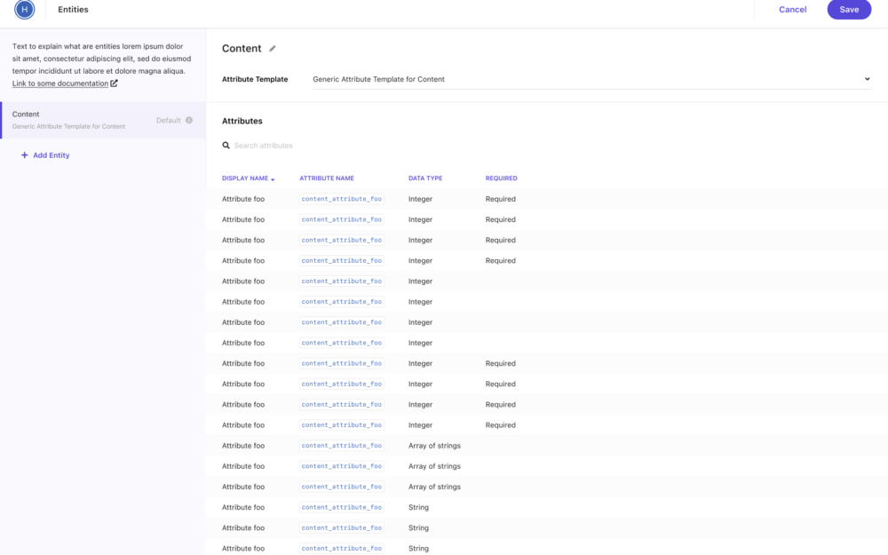Click the H logo icon in header
This screenshot has width=888, height=555.
24,10
